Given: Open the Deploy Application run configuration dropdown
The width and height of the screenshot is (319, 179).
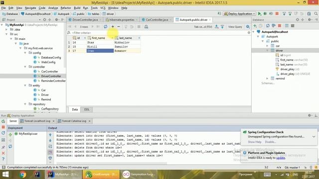Looking at the screenshot, I should point(239,14).
